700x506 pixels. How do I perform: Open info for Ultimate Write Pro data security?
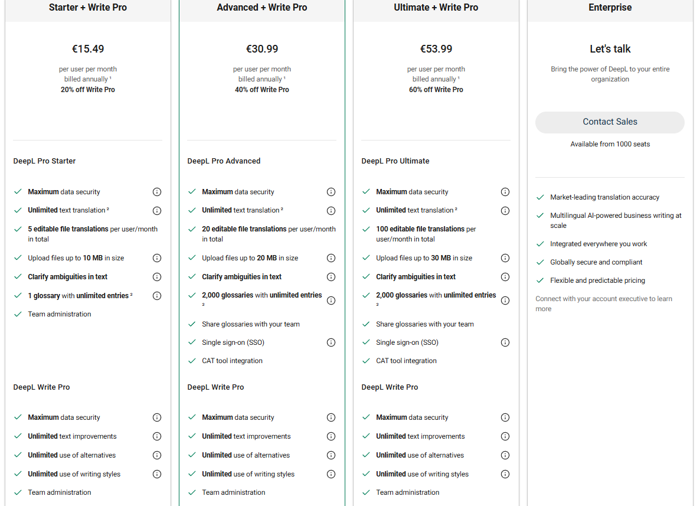pyautogui.click(x=505, y=417)
